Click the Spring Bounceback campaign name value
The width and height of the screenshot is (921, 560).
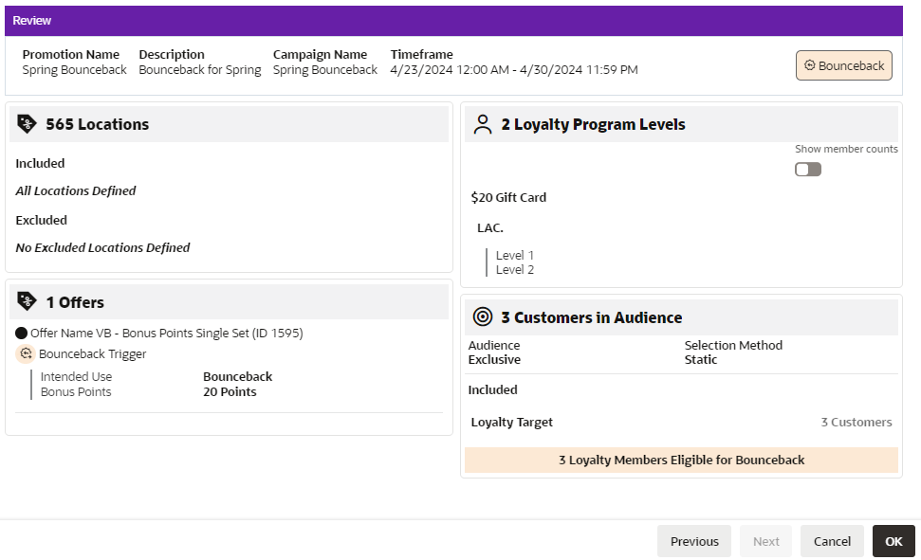tap(324, 70)
